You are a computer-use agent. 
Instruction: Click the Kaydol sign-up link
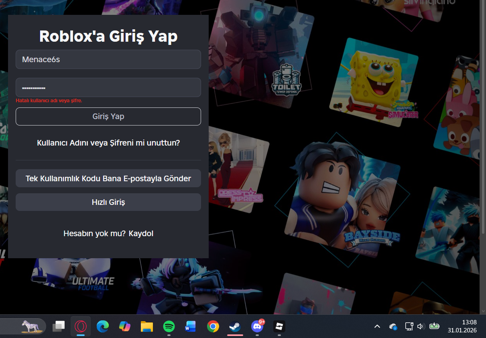click(x=141, y=233)
